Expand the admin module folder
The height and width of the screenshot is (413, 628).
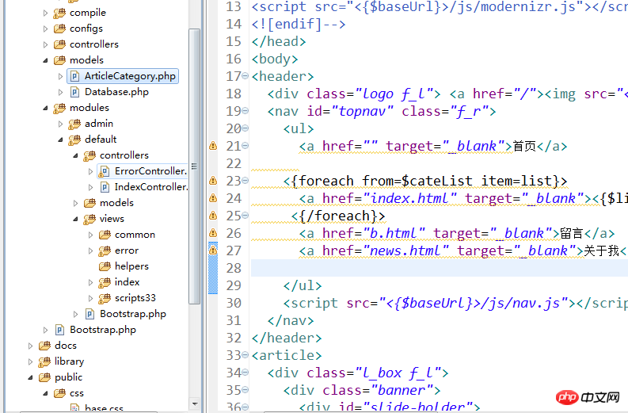tap(60, 124)
